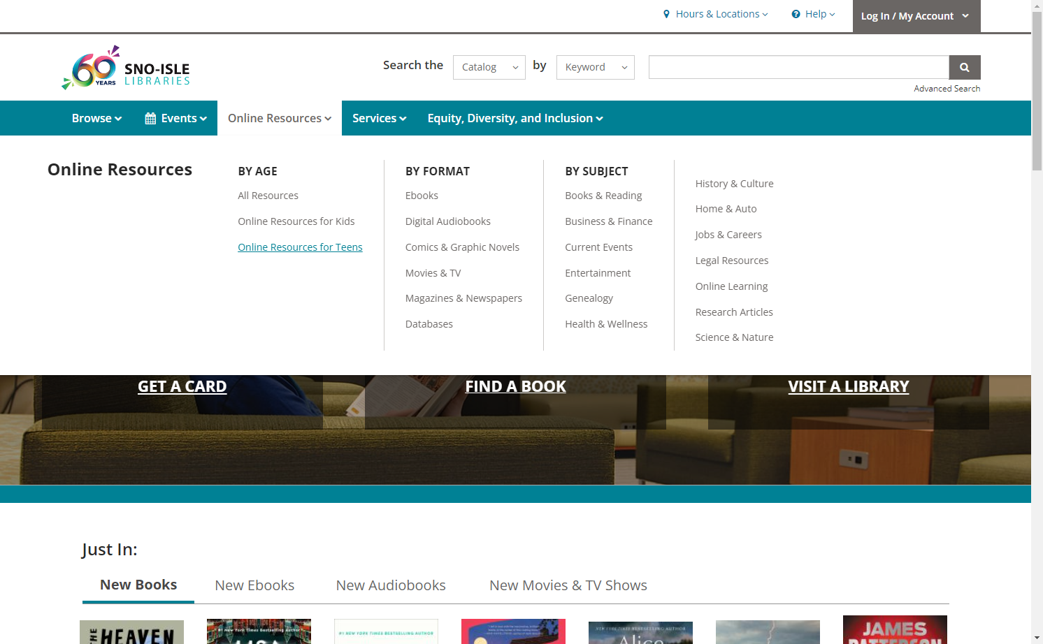
Task: Open Sno-Isle Libraries logo home link
Action: pyautogui.click(x=126, y=68)
